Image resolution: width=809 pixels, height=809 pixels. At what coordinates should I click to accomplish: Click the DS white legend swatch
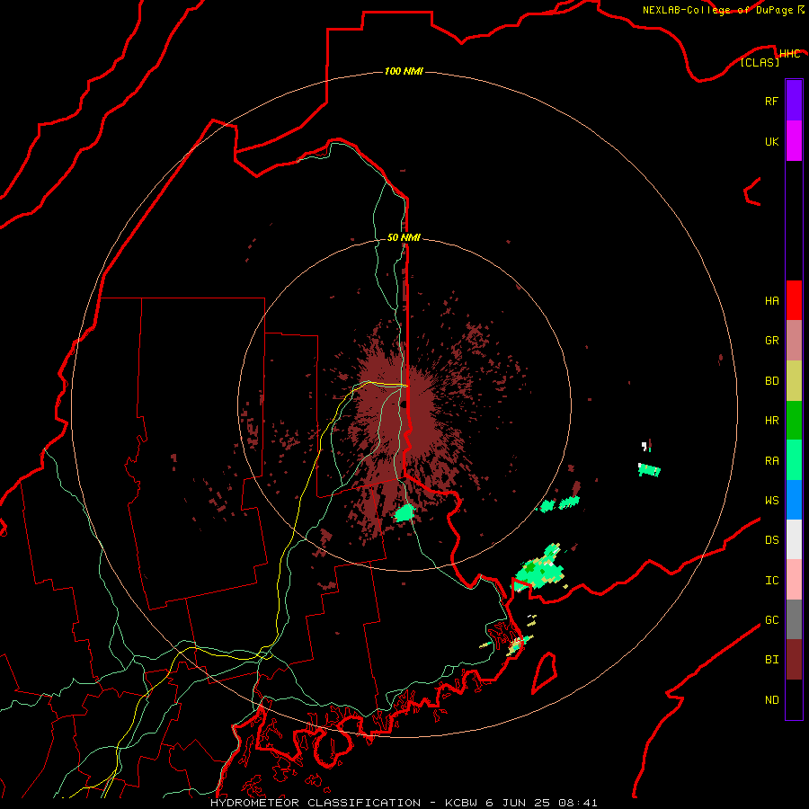(x=794, y=539)
